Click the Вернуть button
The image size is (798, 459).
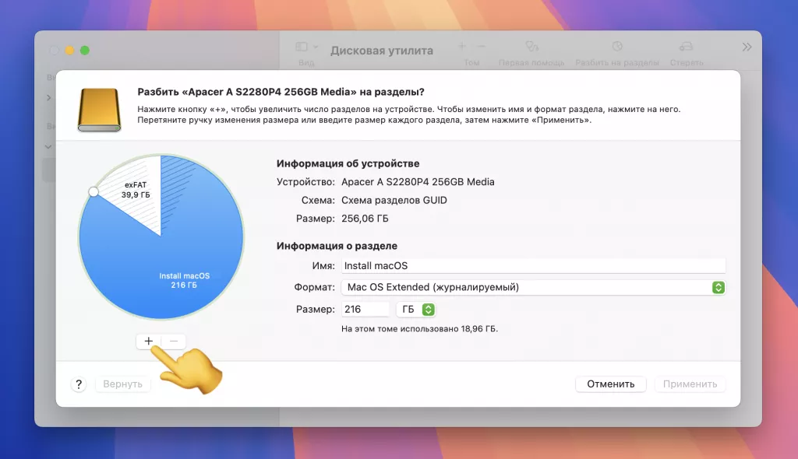point(122,384)
